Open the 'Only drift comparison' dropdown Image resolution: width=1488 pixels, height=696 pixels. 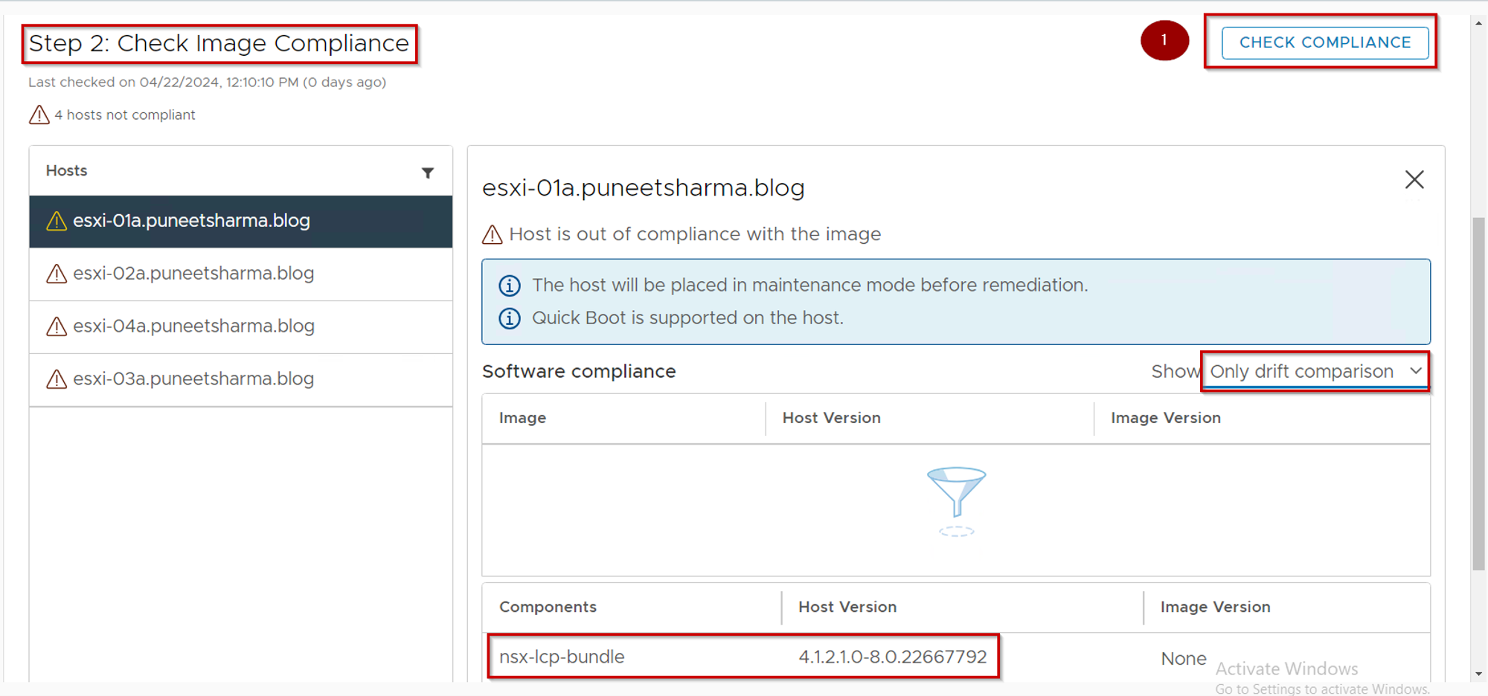1315,371
